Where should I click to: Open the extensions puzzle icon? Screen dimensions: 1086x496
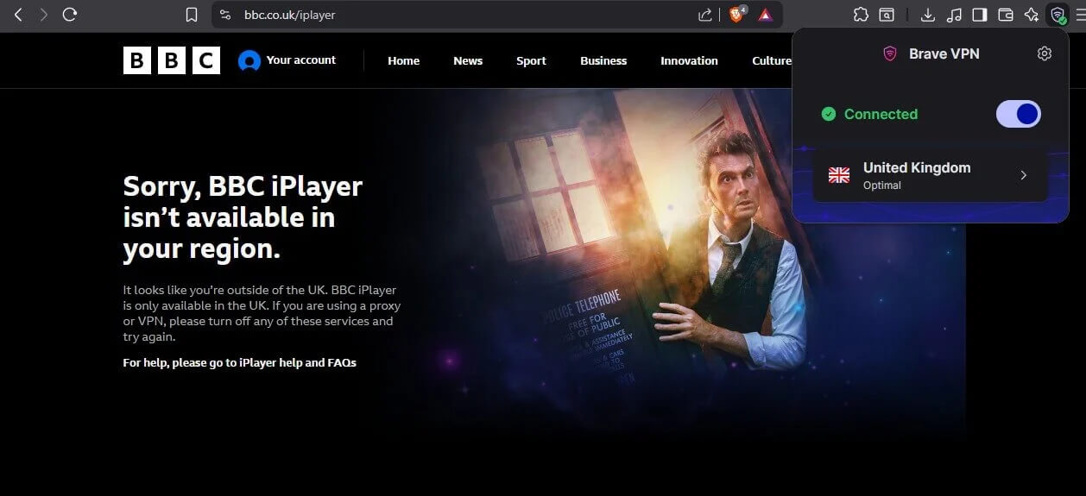[861, 15]
